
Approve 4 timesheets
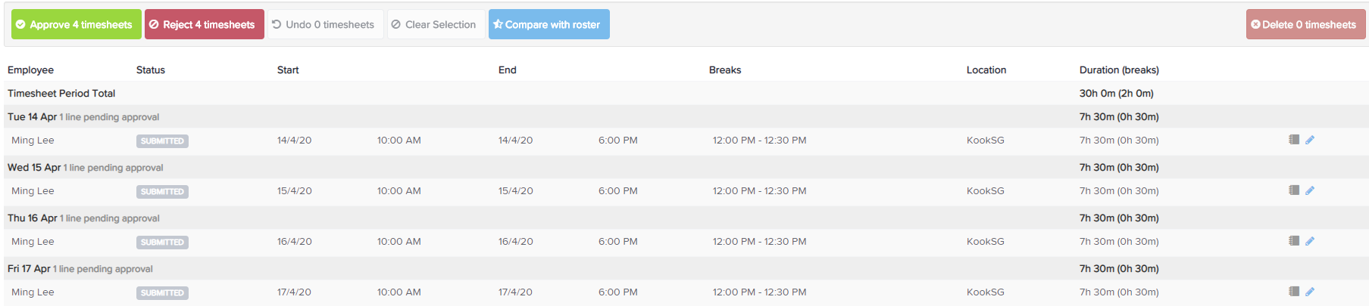point(77,24)
